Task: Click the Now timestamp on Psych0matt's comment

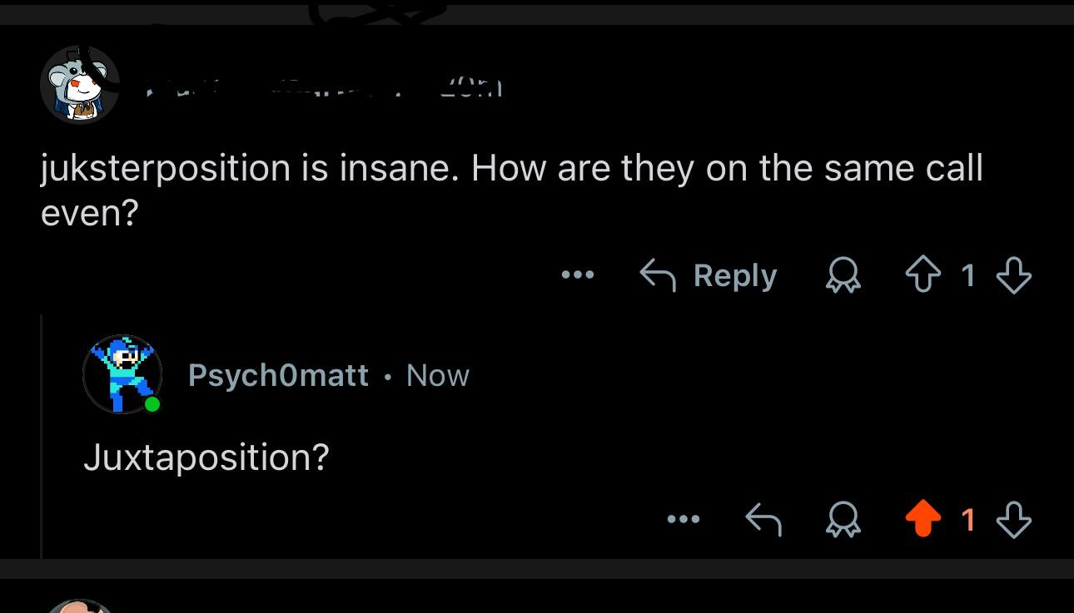Action: (x=437, y=374)
